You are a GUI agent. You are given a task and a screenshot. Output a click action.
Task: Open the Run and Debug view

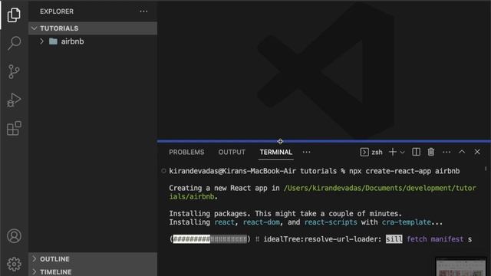(14, 100)
